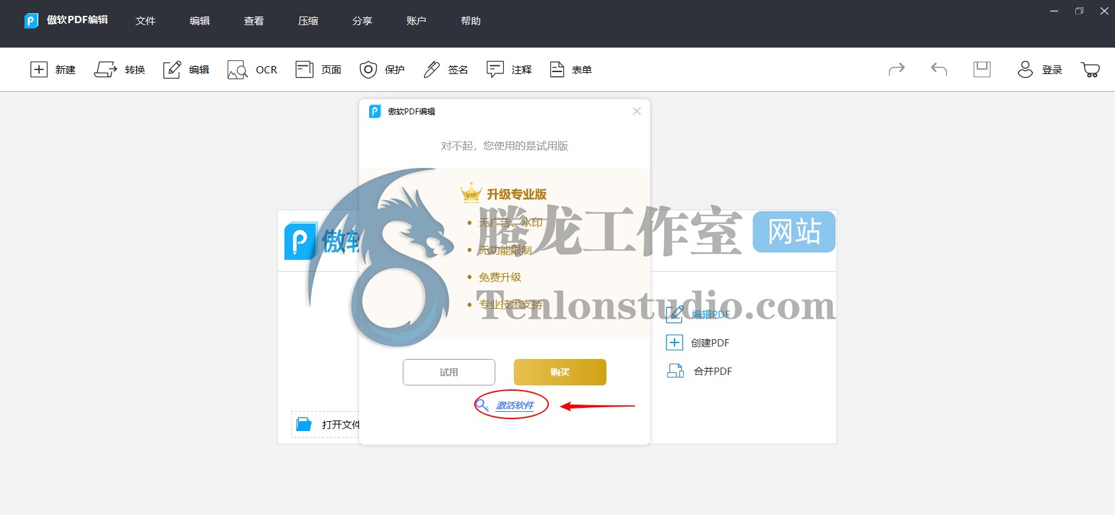Viewport: 1115px width, 515px height.
Task: Select the 编辑 (Edit) toolbar icon
Action: tap(172, 69)
